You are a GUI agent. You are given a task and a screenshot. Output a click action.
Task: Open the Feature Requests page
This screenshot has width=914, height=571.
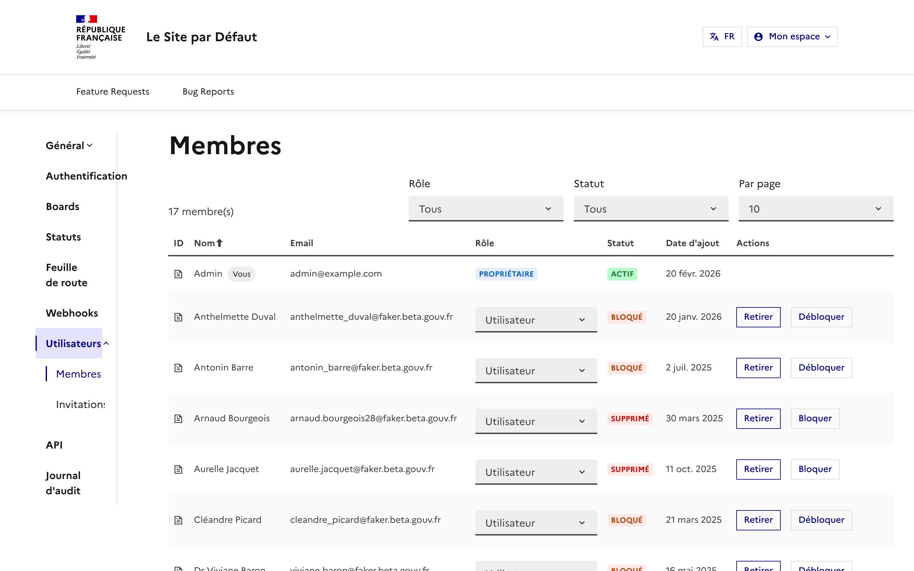pyautogui.click(x=113, y=91)
